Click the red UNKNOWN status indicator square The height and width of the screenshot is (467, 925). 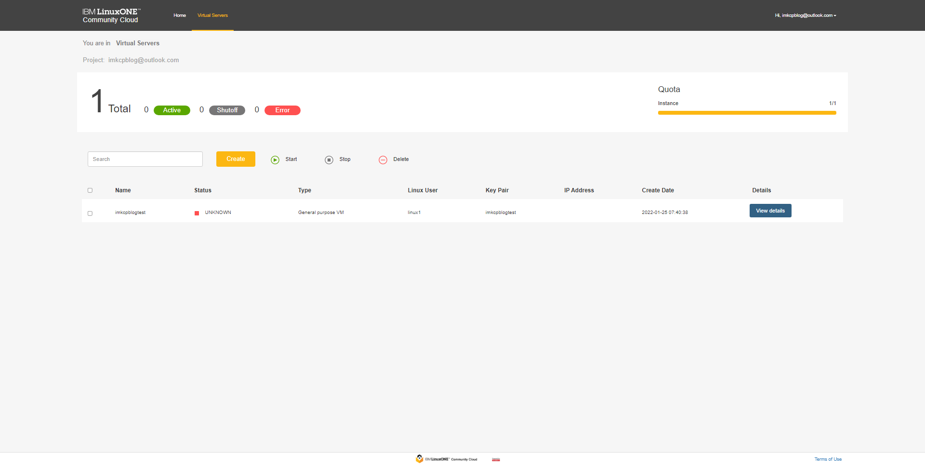pyautogui.click(x=197, y=213)
